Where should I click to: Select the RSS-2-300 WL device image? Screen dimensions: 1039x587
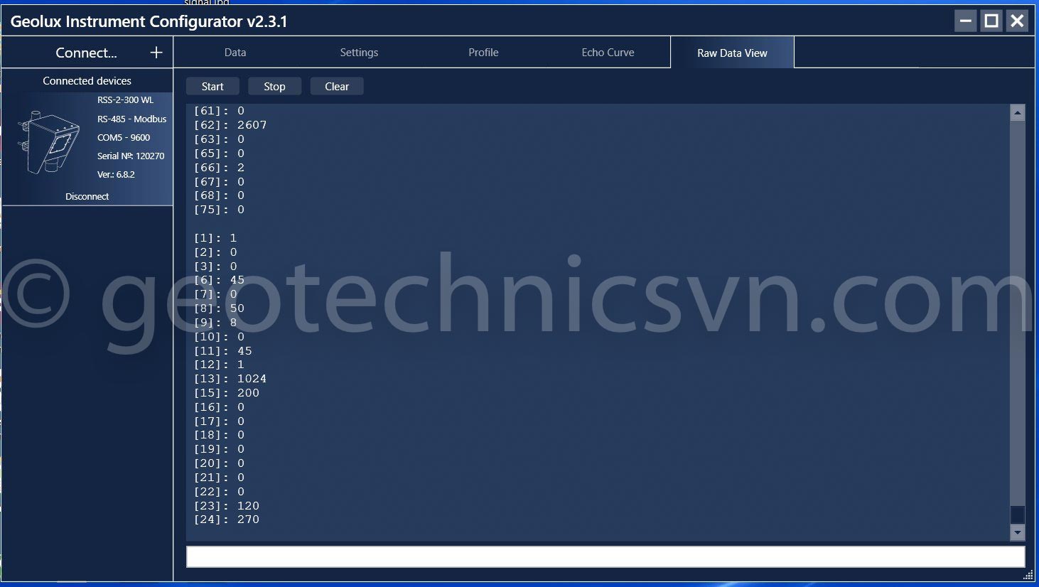(x=48, y=142)
